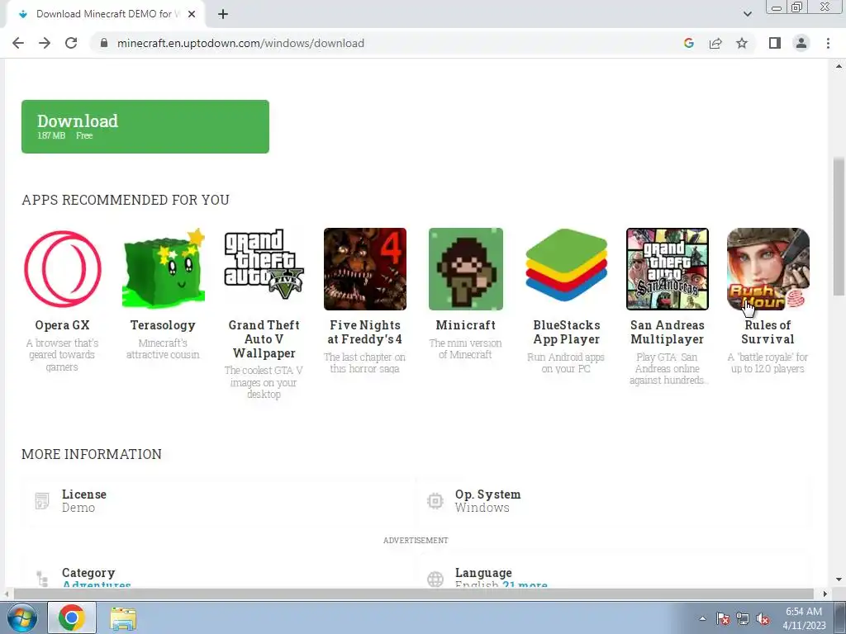Click the vertical scrollbar thumb
Viewport: 846px width, 634px height.
[838, 226]
